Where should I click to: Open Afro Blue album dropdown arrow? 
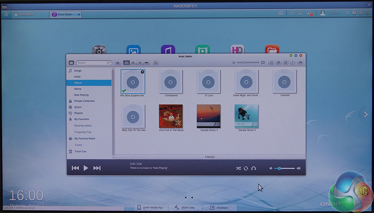142,72
